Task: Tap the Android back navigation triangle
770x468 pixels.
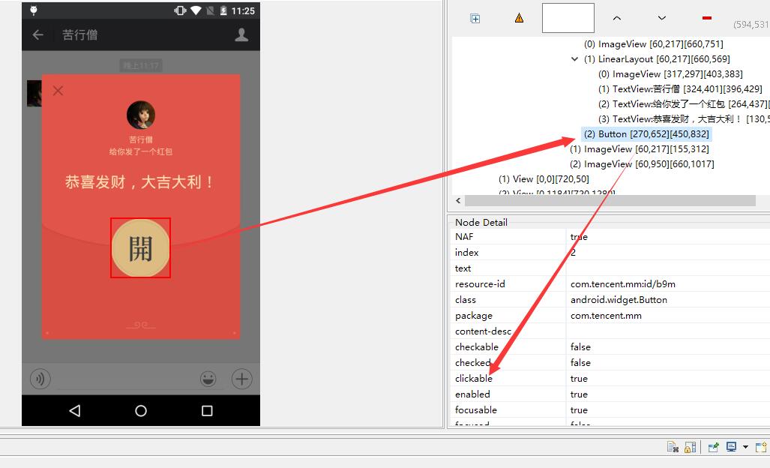Action: (x=75, y=410)
